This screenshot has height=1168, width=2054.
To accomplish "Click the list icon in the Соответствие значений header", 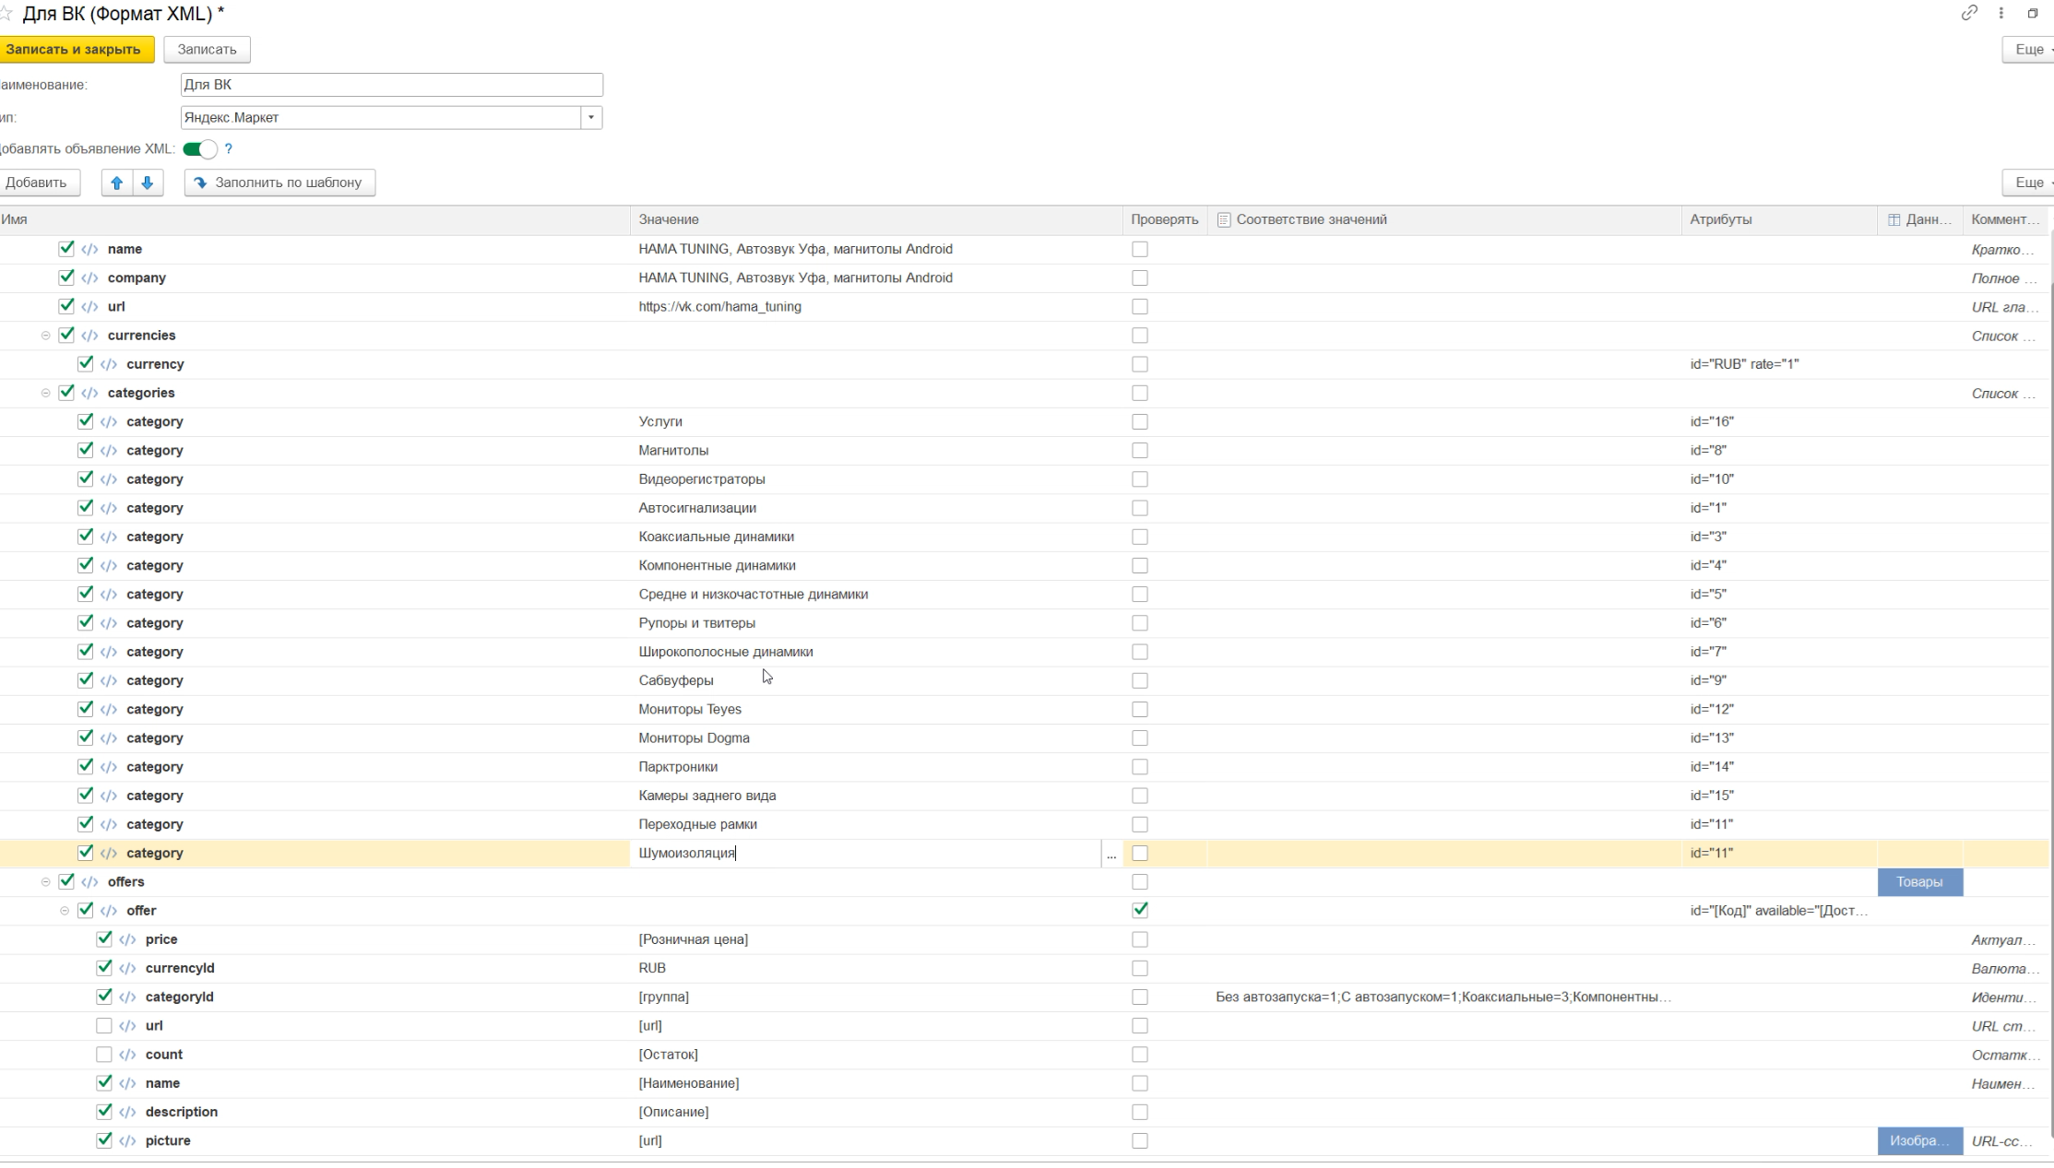I will tap(1224, 219).
